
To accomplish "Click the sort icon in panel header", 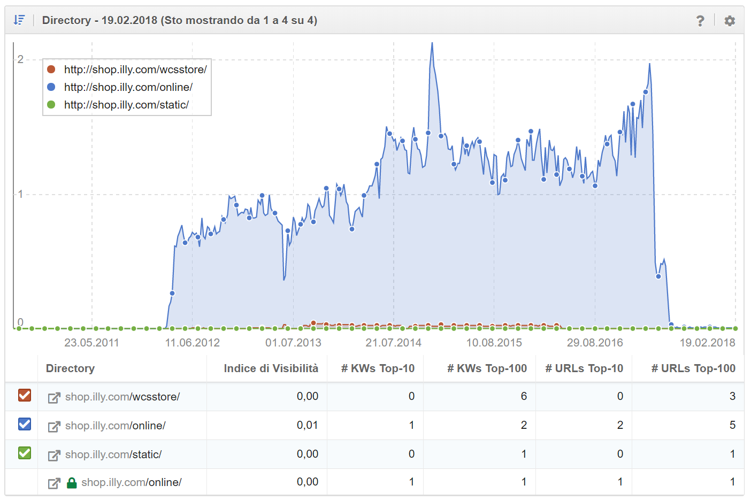I will point(19,20).
